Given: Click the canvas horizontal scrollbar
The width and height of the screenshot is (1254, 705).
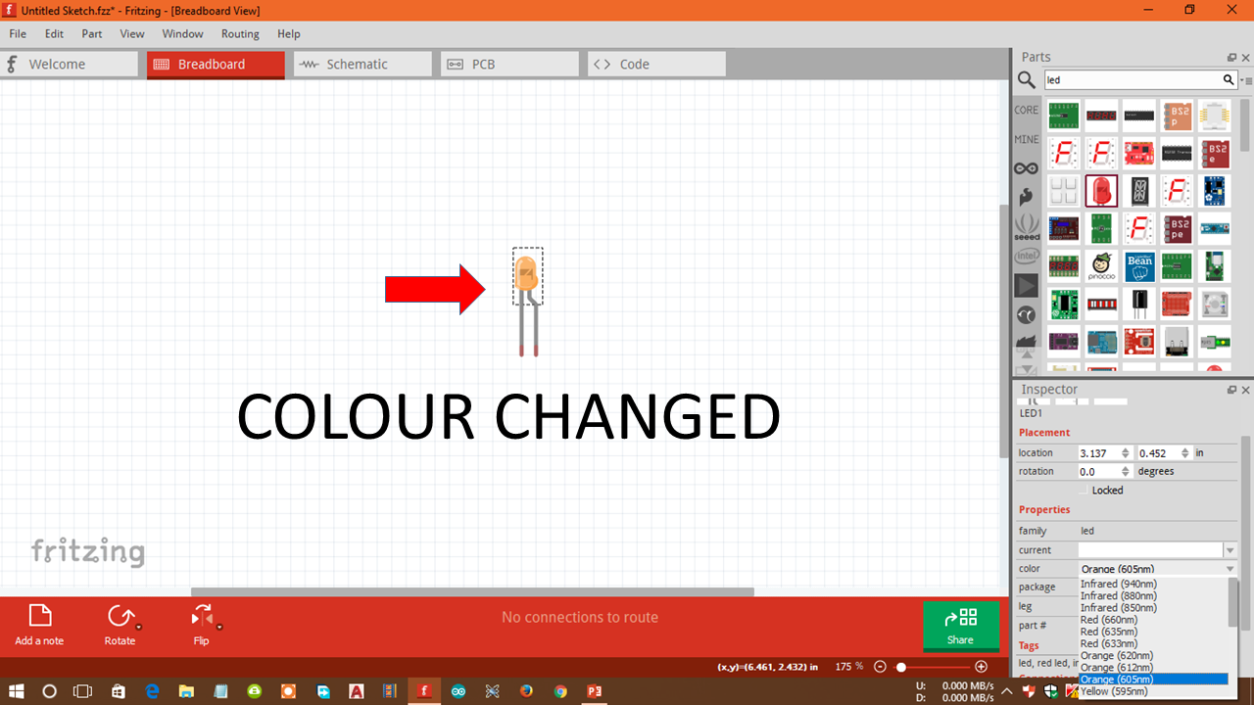Looking at the screenshot, I should click(x=472, y=591).
